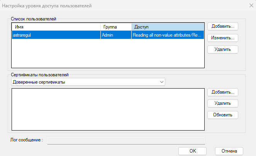Viewport: 256px width, 156px height.
Task: Open the Доверенные сертификаты dropdown
Action: tap(88, 82)
